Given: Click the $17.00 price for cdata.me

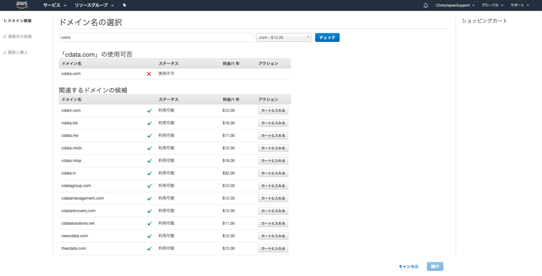Looking at the screenshot, I should (x=229, y=136).
